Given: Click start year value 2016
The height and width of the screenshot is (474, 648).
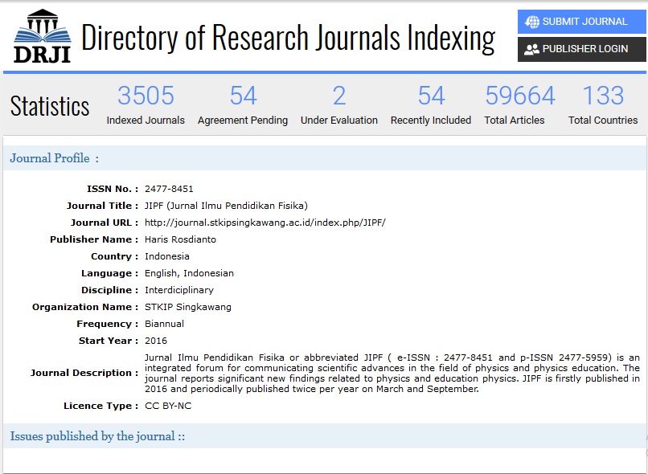Looking at the screenshot, I should (156, 341).
